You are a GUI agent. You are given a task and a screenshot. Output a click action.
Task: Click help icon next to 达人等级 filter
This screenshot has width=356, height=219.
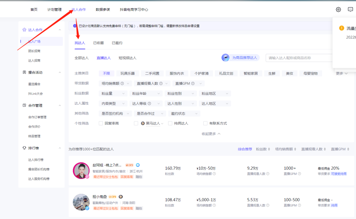(x=149, y=103)
